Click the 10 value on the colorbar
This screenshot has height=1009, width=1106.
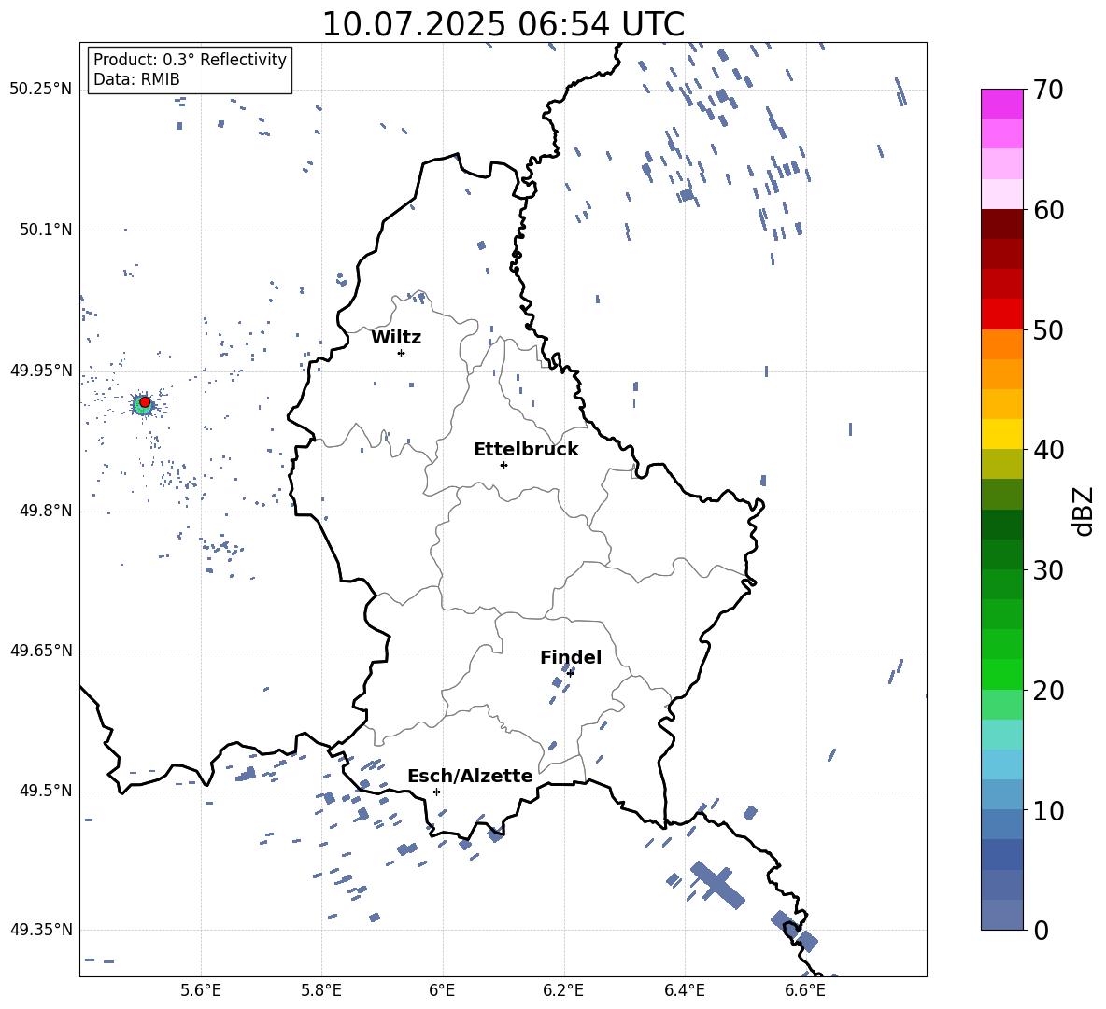coord(1048,810)
